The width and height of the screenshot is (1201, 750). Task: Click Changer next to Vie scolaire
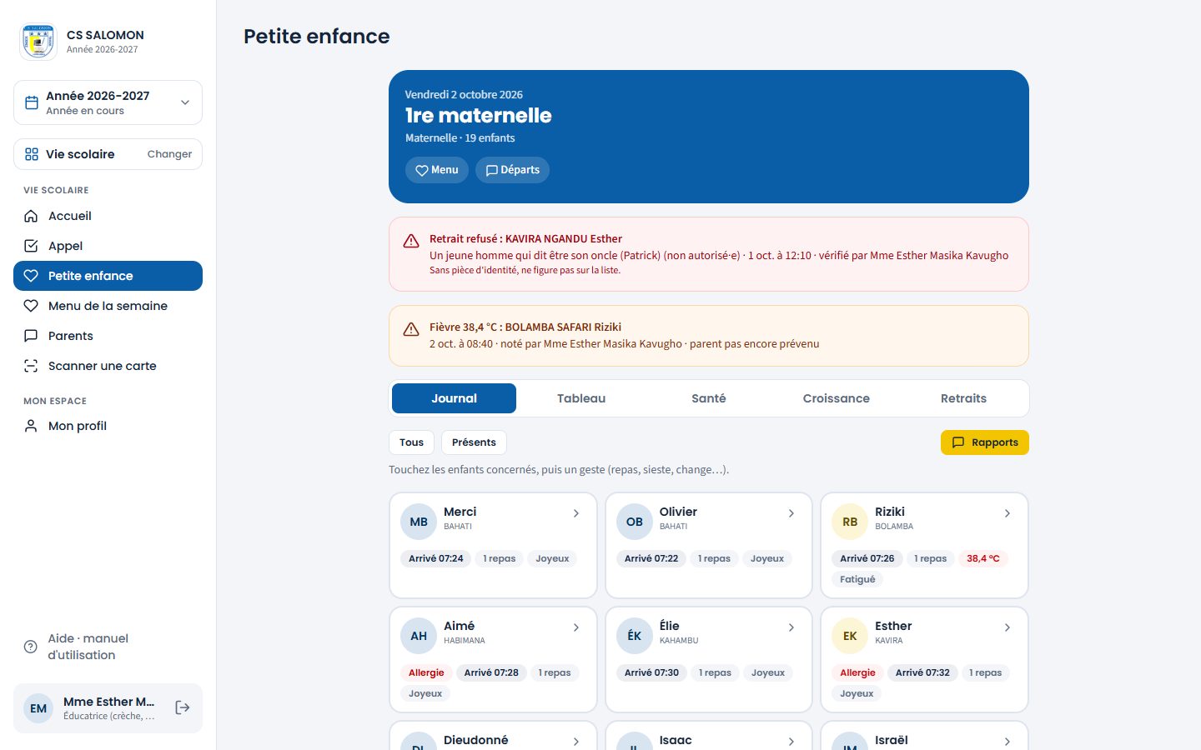pos(169,154)
